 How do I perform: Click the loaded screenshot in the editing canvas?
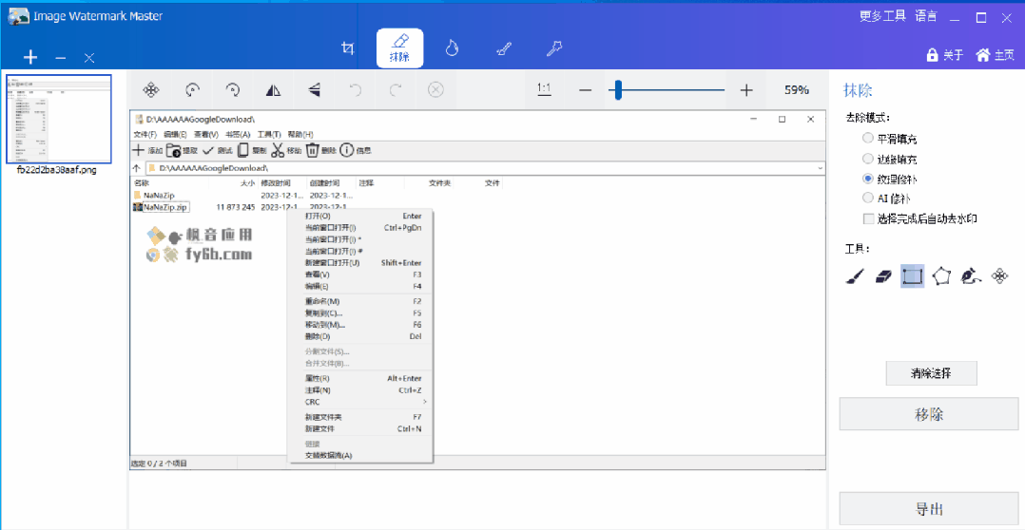[x=477, y=291]
